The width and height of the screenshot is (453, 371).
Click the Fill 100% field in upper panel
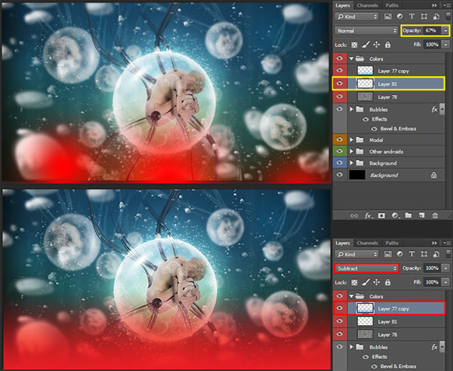point(432,44)
